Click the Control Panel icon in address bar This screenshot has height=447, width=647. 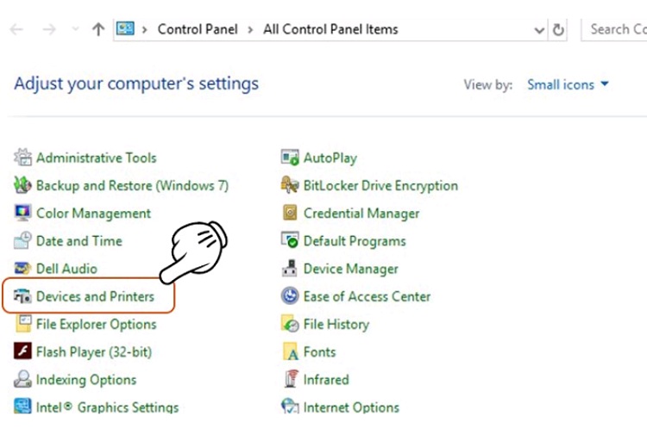pos(125,28)
